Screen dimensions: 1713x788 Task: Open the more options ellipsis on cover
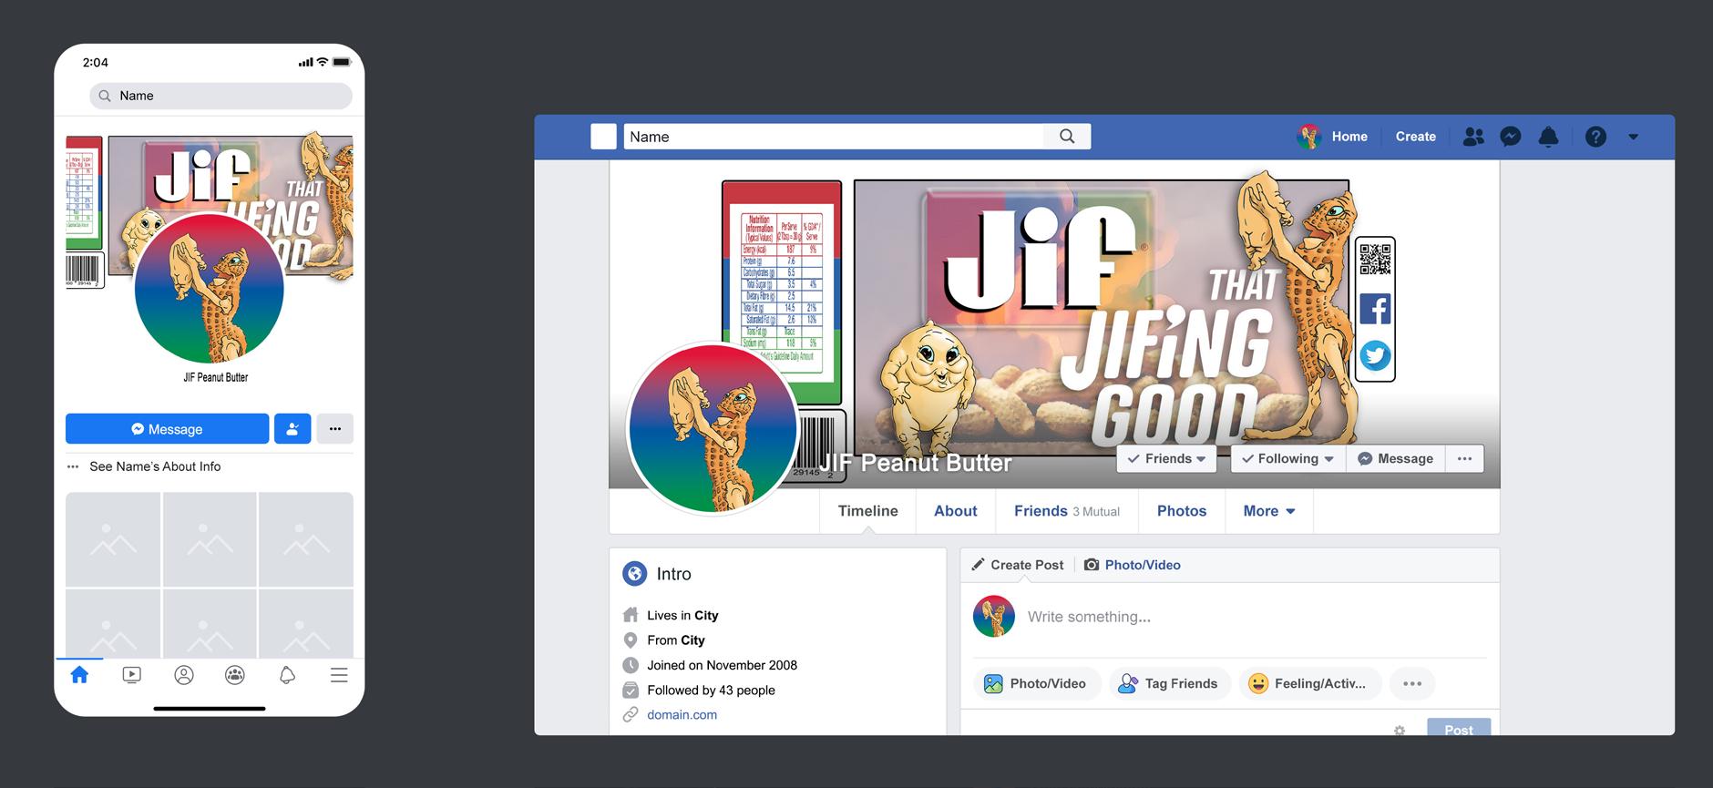[1464, 458]
